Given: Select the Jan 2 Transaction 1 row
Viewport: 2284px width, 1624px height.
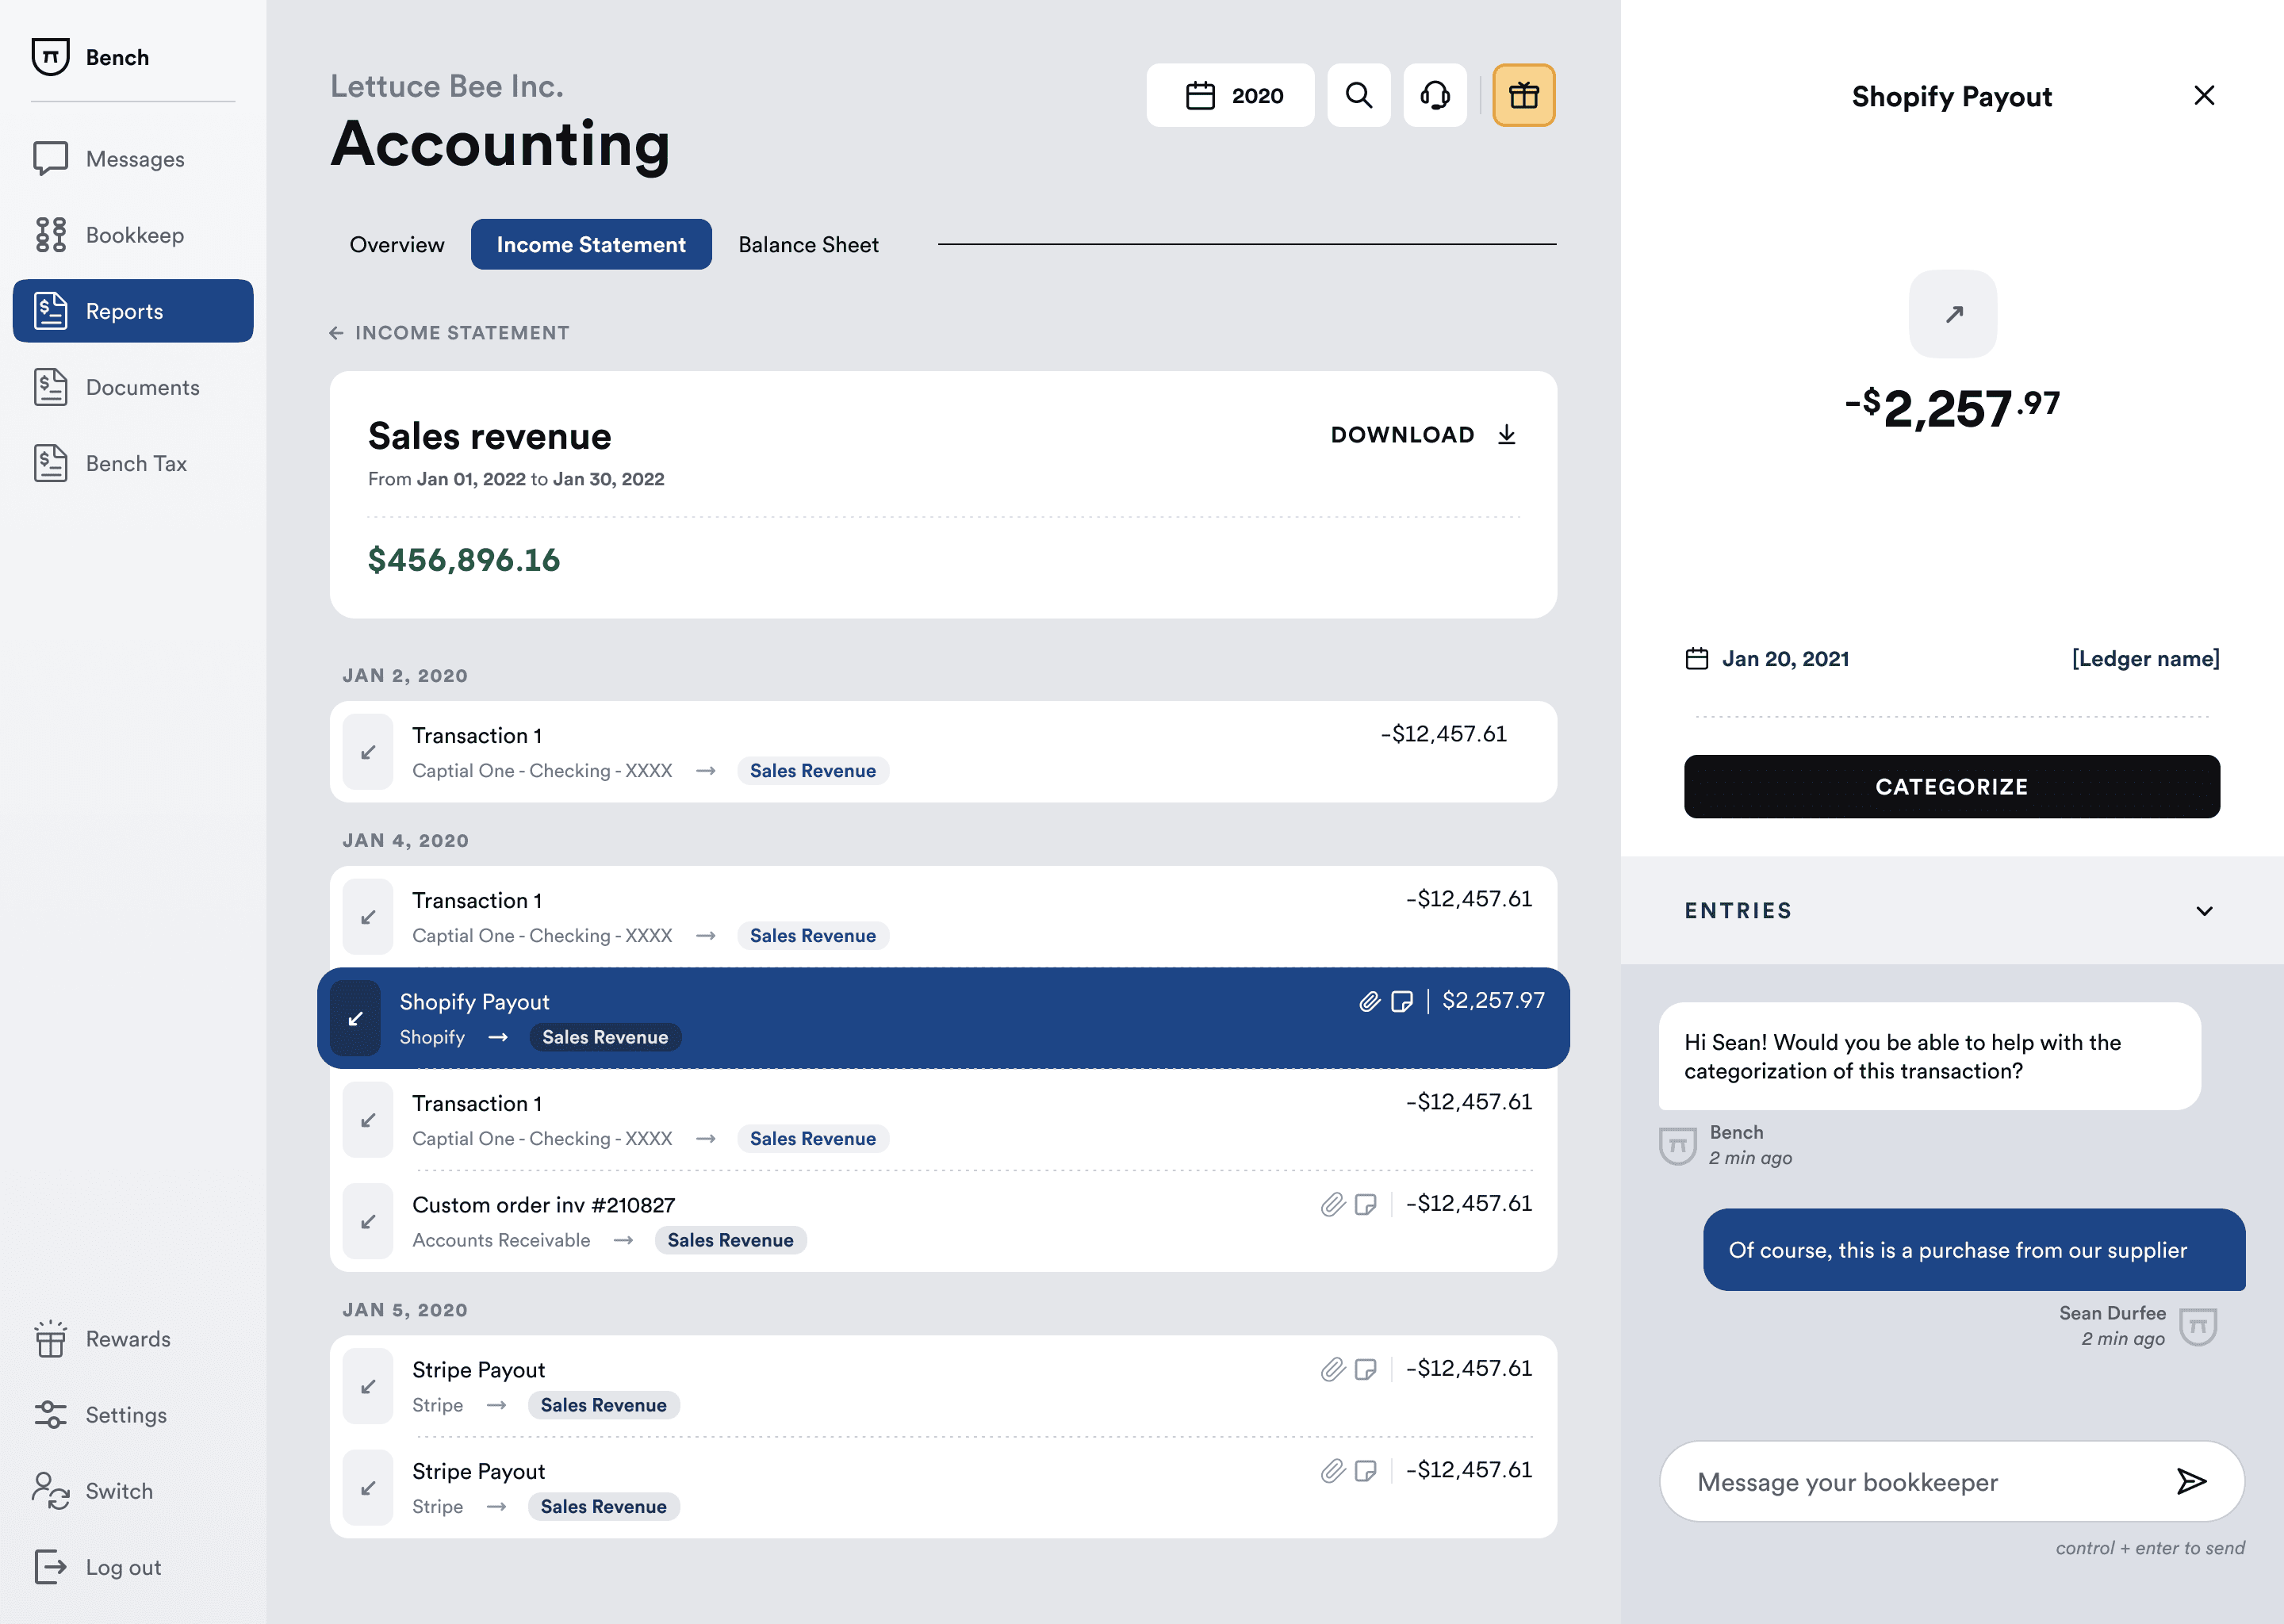Looking at the screenshot, I should pyautogui.click(x=942, y=751).
